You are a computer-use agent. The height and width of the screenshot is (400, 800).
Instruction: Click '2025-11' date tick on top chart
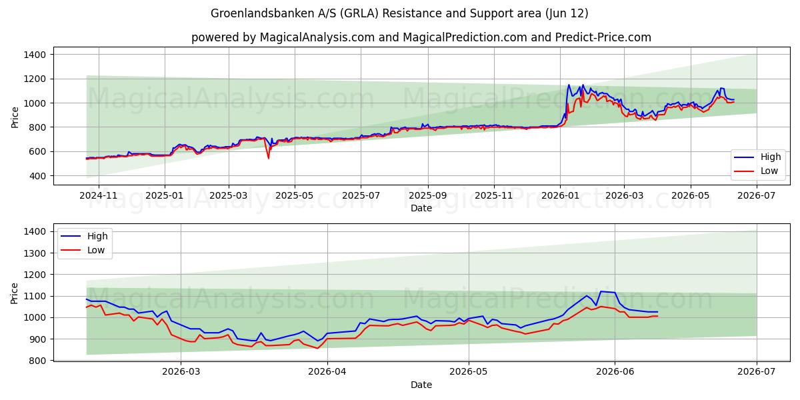point(494,197)
